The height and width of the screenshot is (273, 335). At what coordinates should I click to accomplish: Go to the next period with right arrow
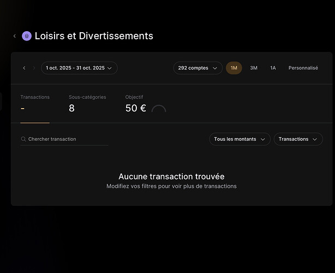(34, 68)
